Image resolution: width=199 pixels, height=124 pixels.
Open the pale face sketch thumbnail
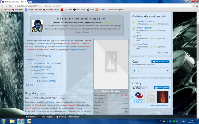pyautogui.click(x=150, y=97)
